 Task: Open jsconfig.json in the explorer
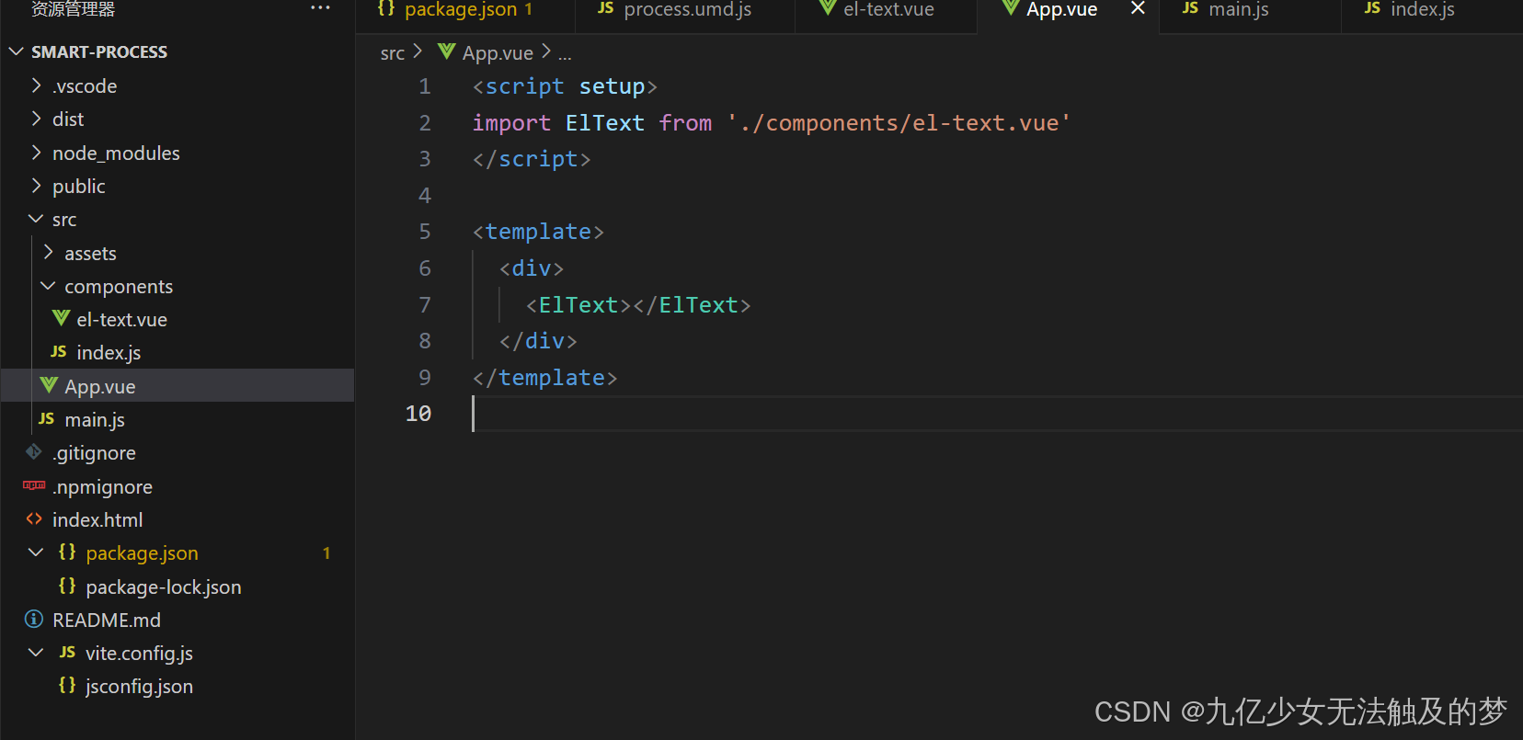point(139,687)
